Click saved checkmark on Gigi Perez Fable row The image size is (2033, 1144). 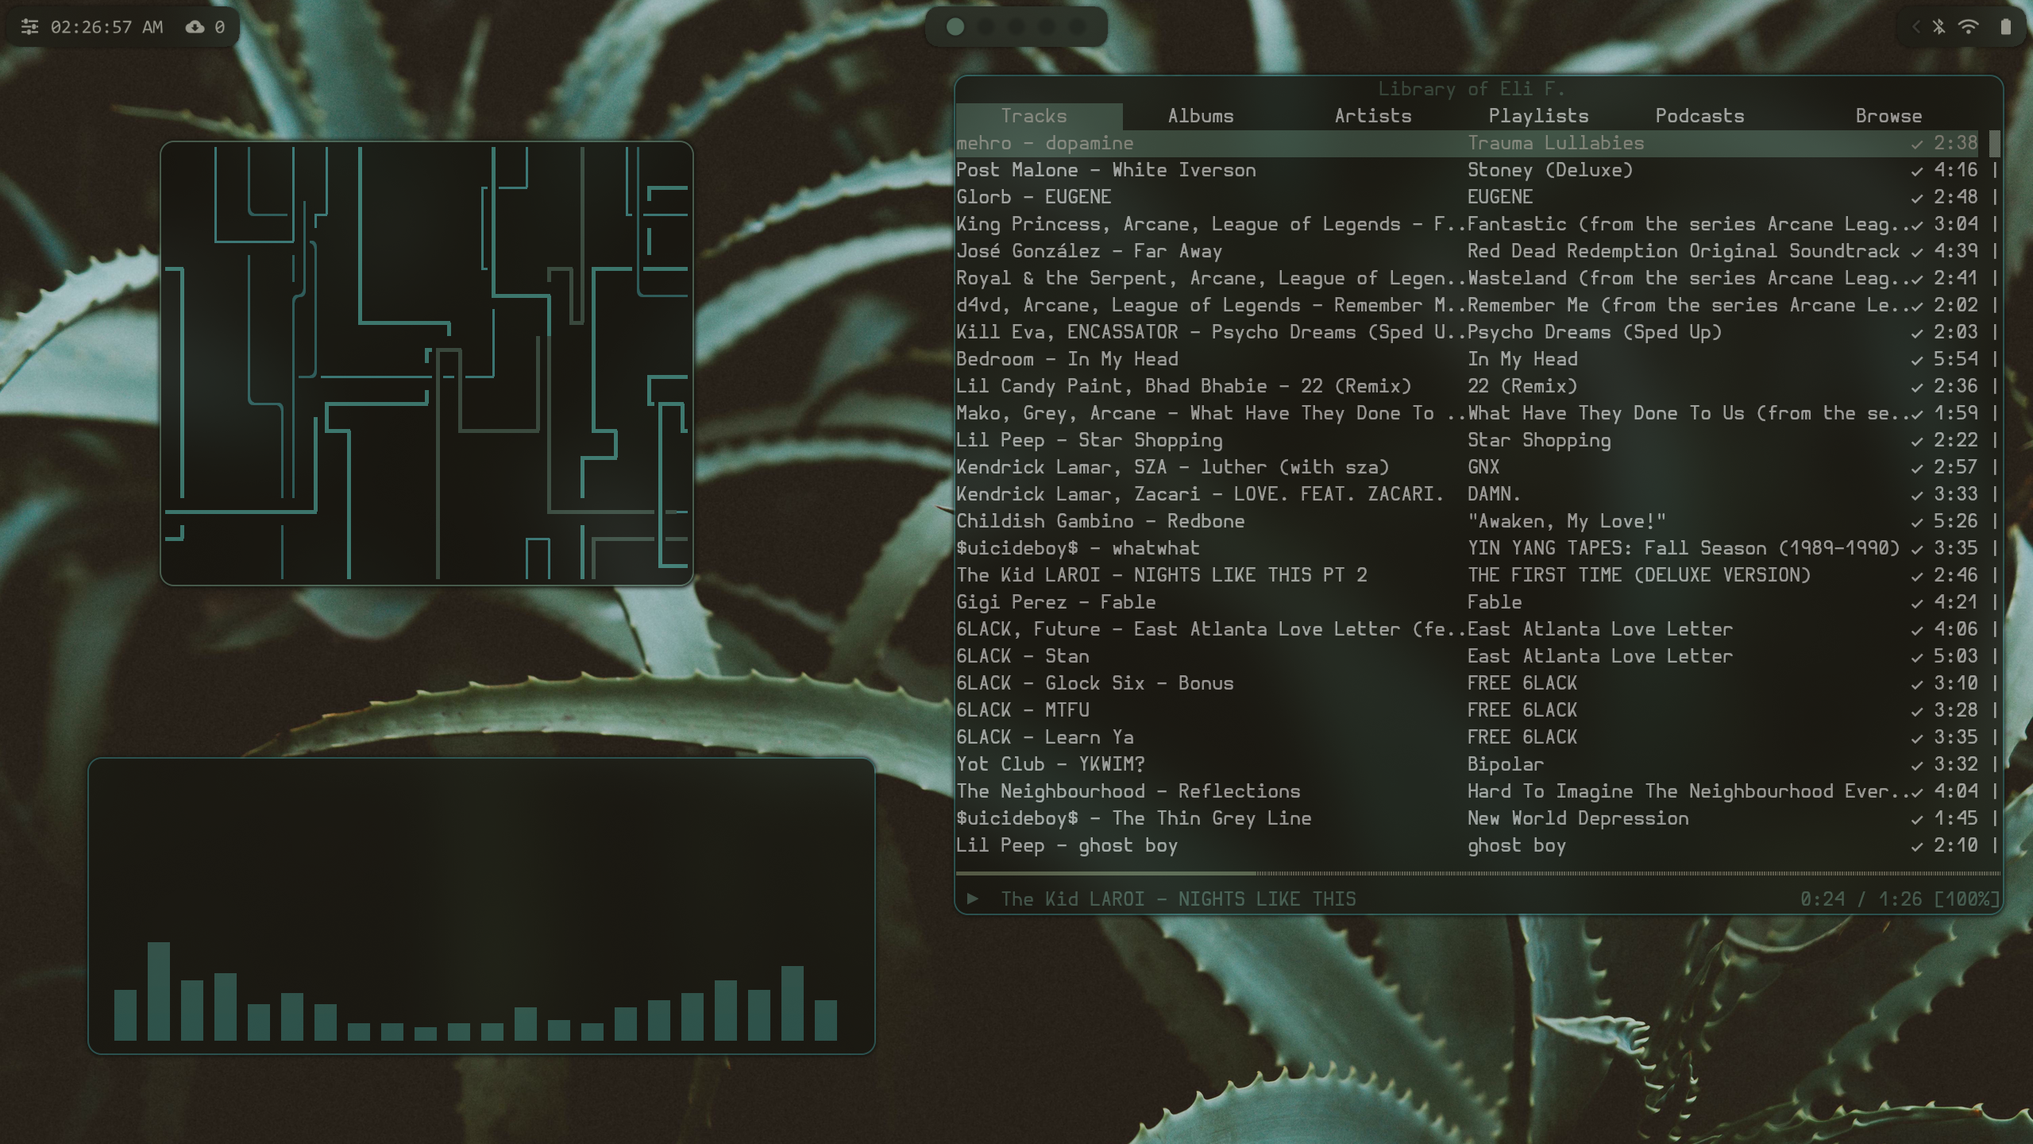pyautogui.click(x=1916, y=604)
